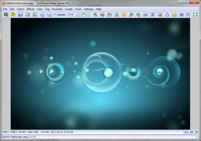
Task: Click the FastStone application icon in title bar
Action: [x=3, y=3]
